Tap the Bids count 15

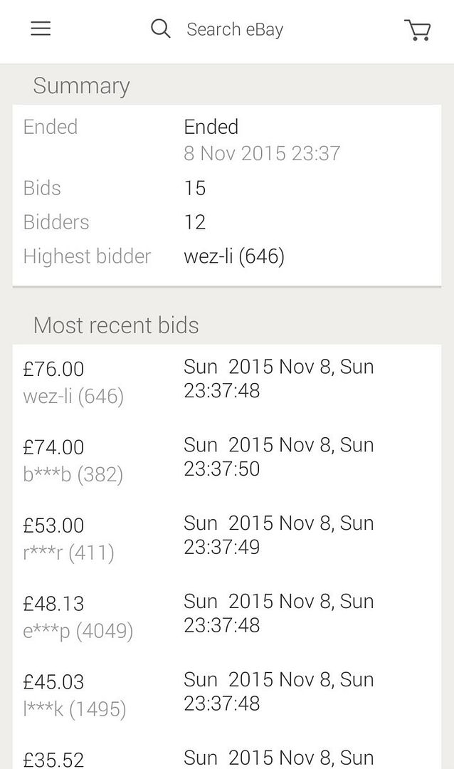coord(194,188)
